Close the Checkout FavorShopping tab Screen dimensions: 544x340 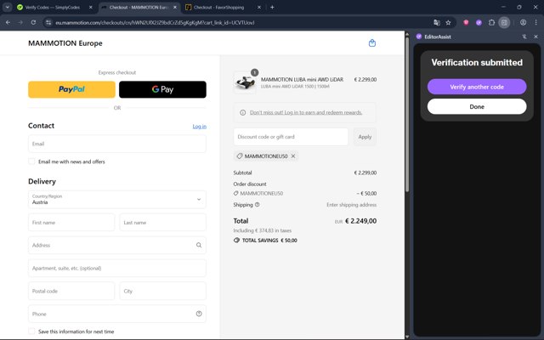point(259,7)
